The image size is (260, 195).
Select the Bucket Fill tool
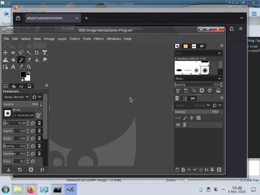coord(13,60)
